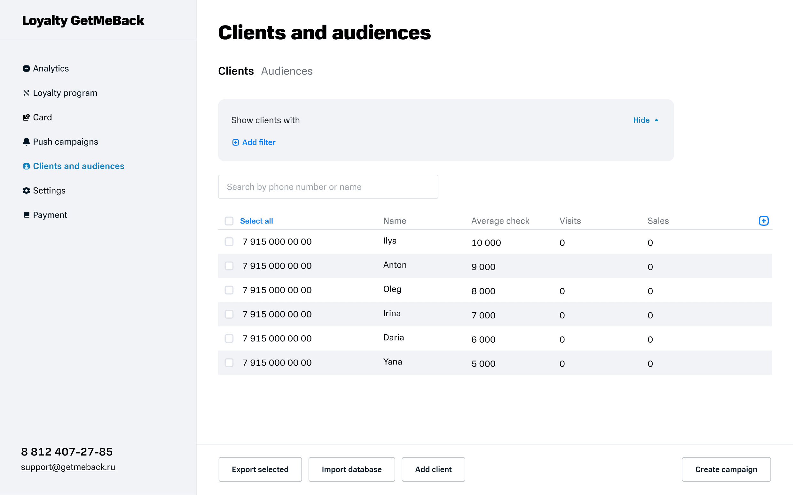This screenshot has width=793, height=495.
Task: Click the name Daria in the table
Action: point(394,338)
